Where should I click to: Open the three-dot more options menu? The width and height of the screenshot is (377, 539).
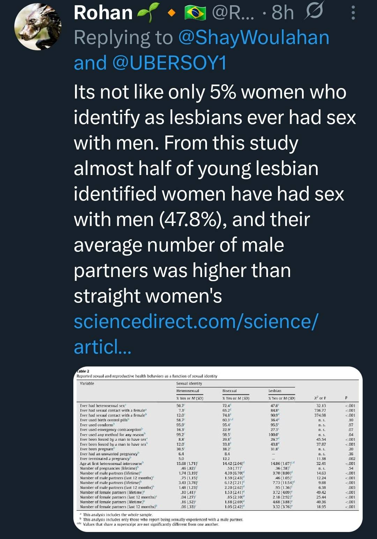pyautogui.click(x=353, y=13)
